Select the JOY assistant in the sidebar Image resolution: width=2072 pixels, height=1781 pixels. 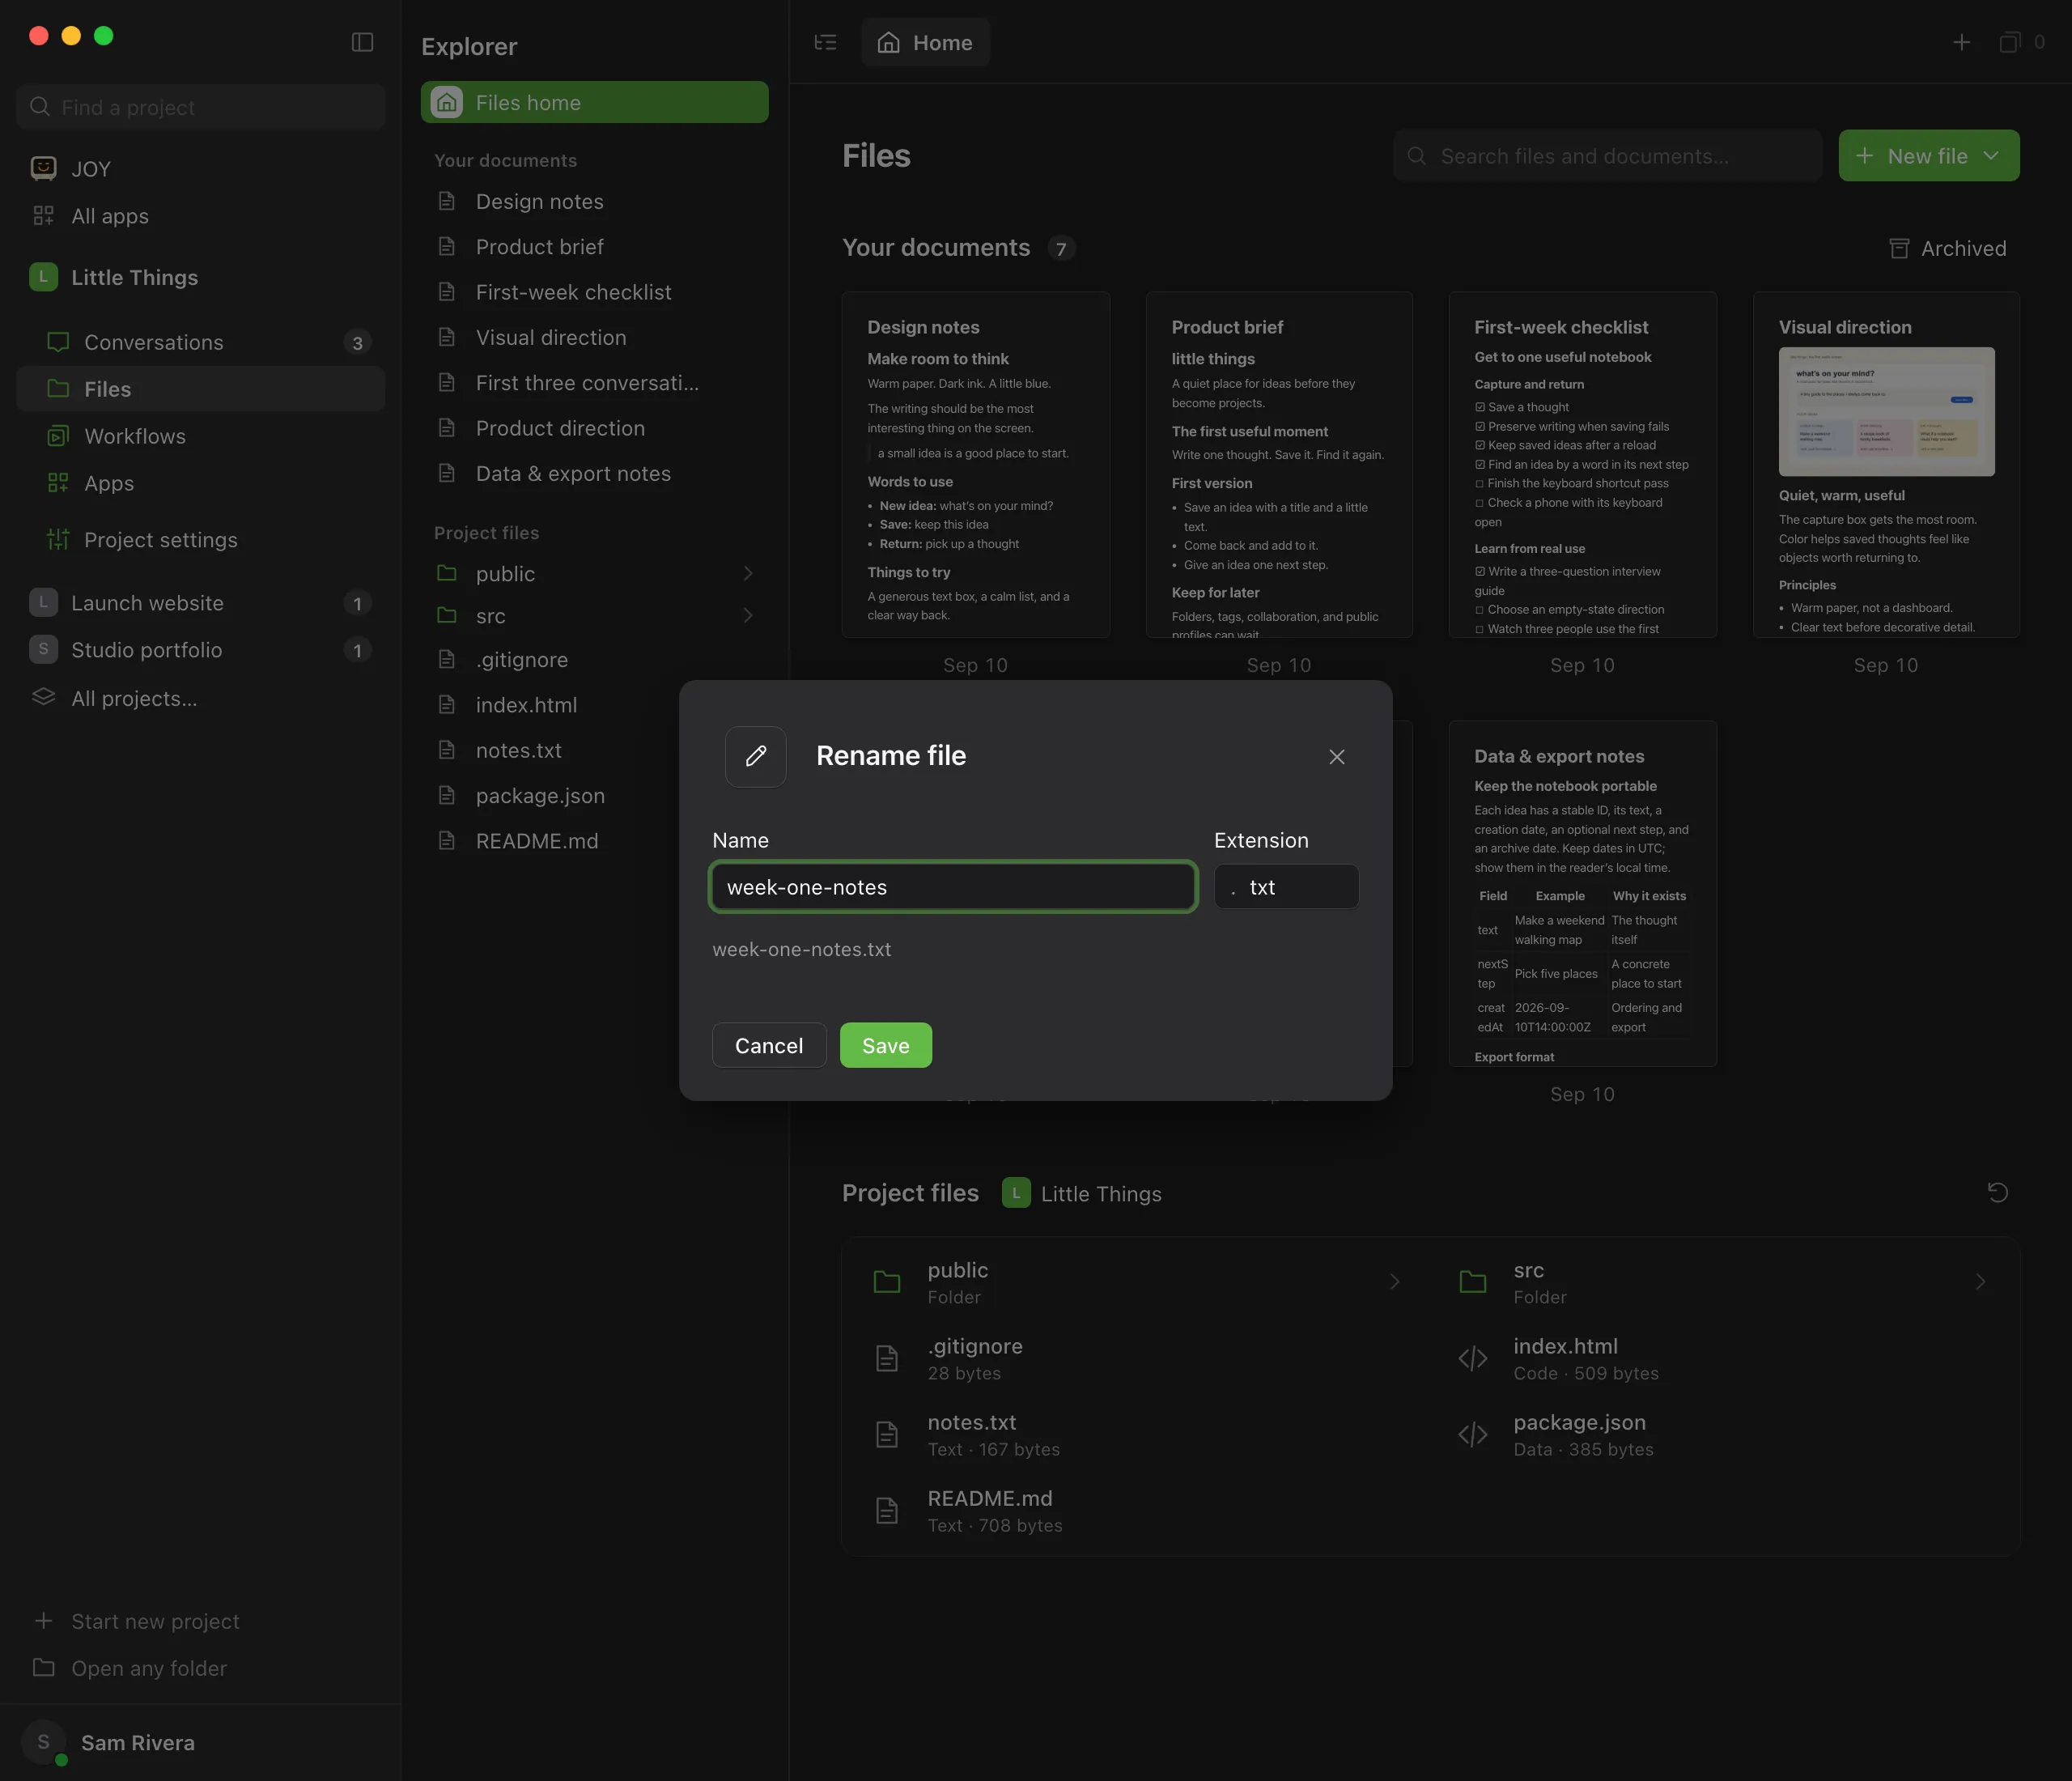200,169
